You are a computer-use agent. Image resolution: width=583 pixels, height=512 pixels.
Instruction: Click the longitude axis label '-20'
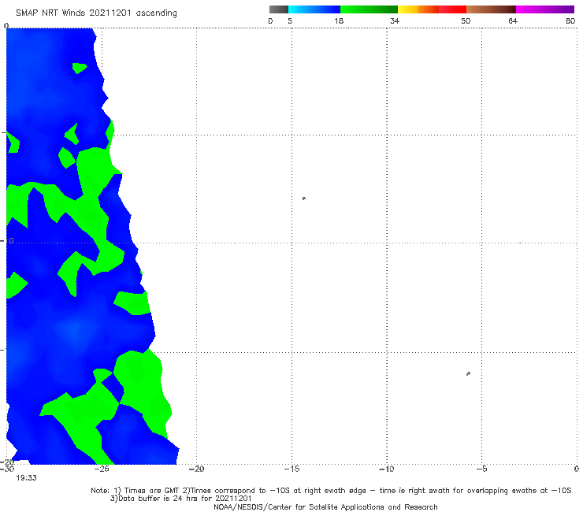(196, 469)
